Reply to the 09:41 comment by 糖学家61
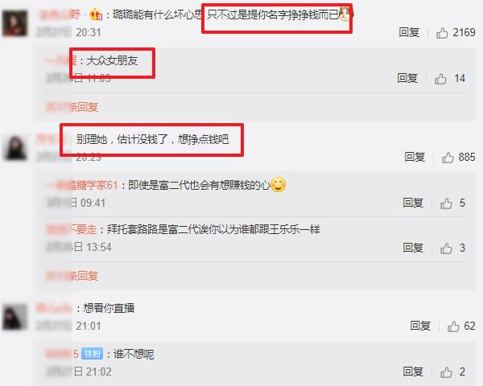This screenshot has height=386, width=483. [413, 203]
